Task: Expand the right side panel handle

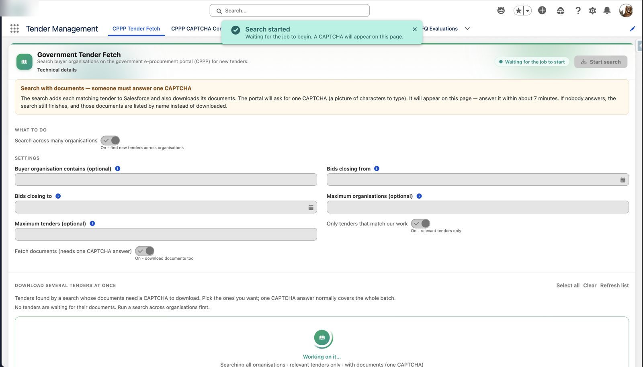Action: [x=640, y=46]
